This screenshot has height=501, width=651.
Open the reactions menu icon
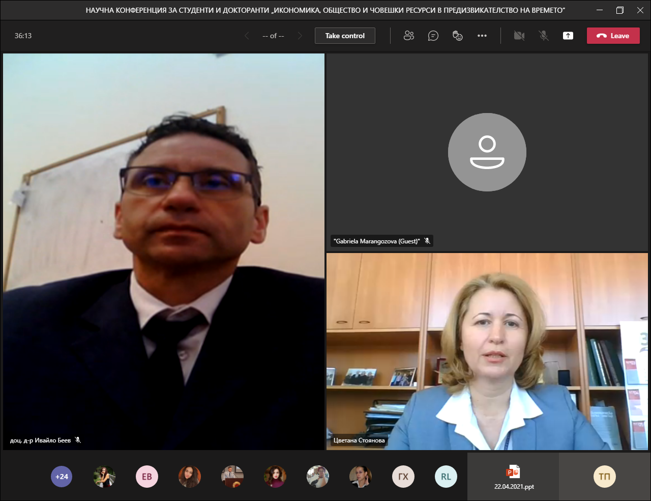pyautogui.click(x=458, y=36)
